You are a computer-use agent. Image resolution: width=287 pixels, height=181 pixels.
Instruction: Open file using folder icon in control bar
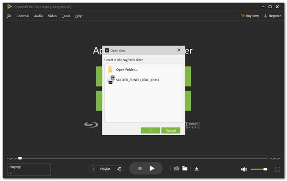[185, 169]
